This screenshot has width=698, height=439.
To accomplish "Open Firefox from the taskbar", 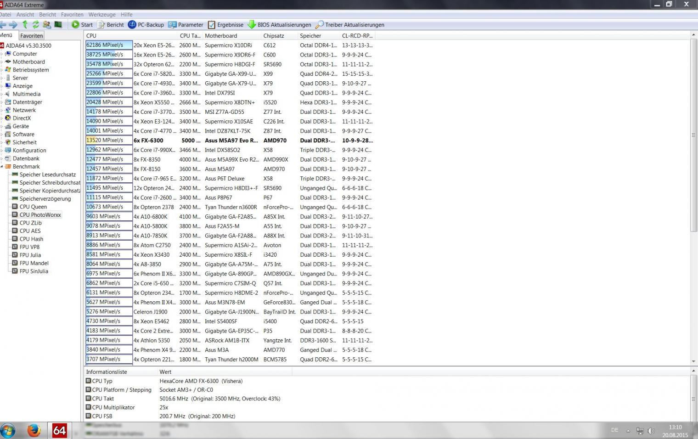I will click(x=34, y=431).
